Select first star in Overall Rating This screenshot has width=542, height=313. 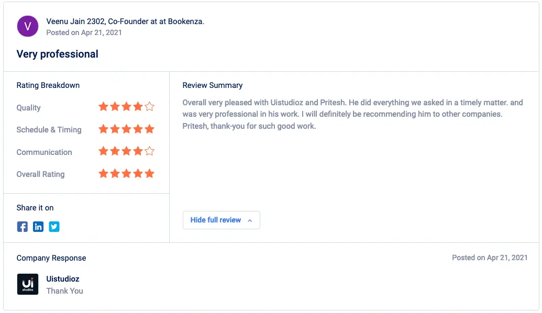[x=103, y=173]
